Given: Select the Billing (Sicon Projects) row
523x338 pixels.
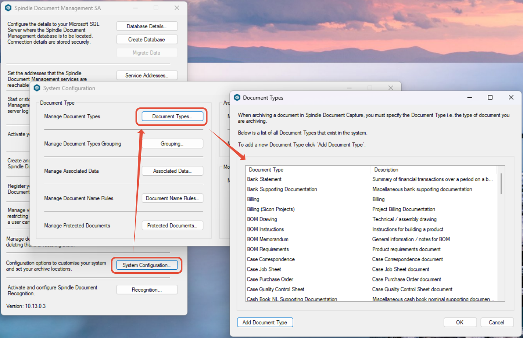Looking at the screenshot, I should pyautogui.click(x=372, y=209).
